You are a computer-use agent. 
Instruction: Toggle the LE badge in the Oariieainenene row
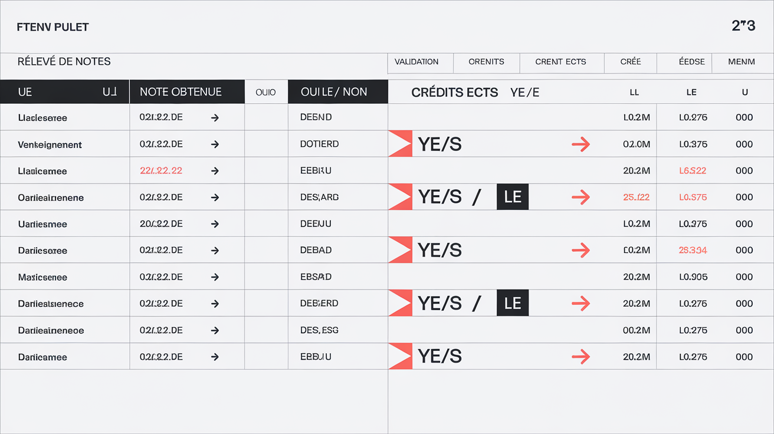tap(513, 197)
